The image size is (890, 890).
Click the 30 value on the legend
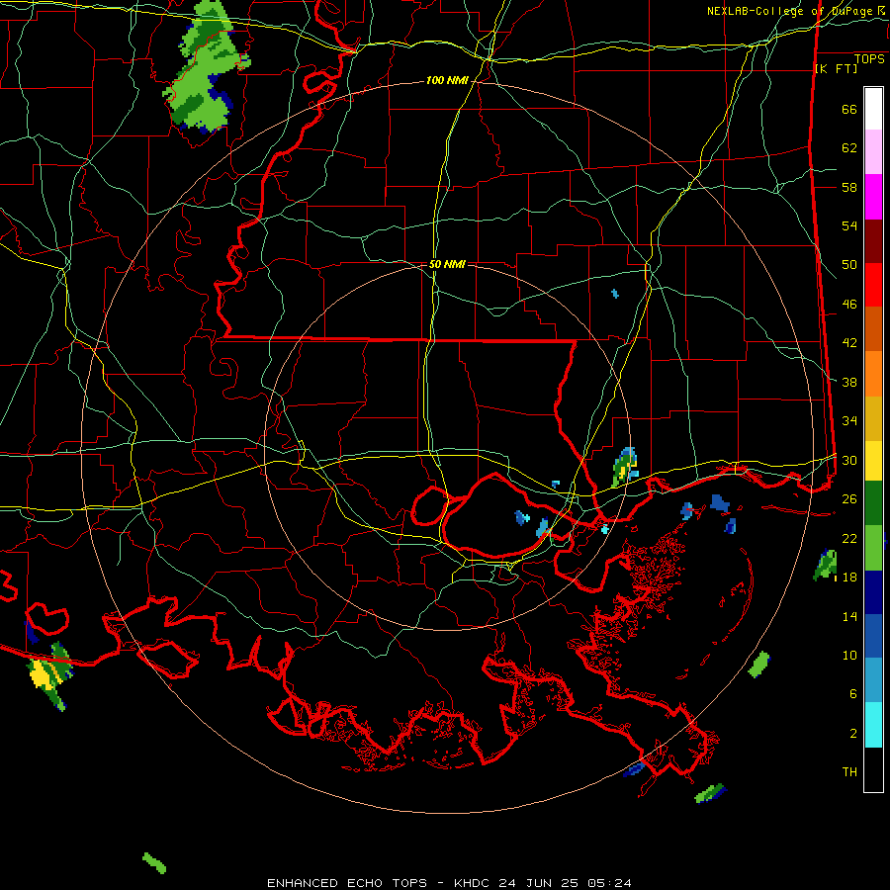coord(848,460)
